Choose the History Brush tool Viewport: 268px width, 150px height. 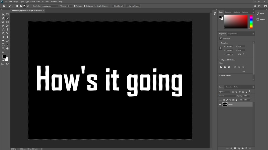pos(3,33)
